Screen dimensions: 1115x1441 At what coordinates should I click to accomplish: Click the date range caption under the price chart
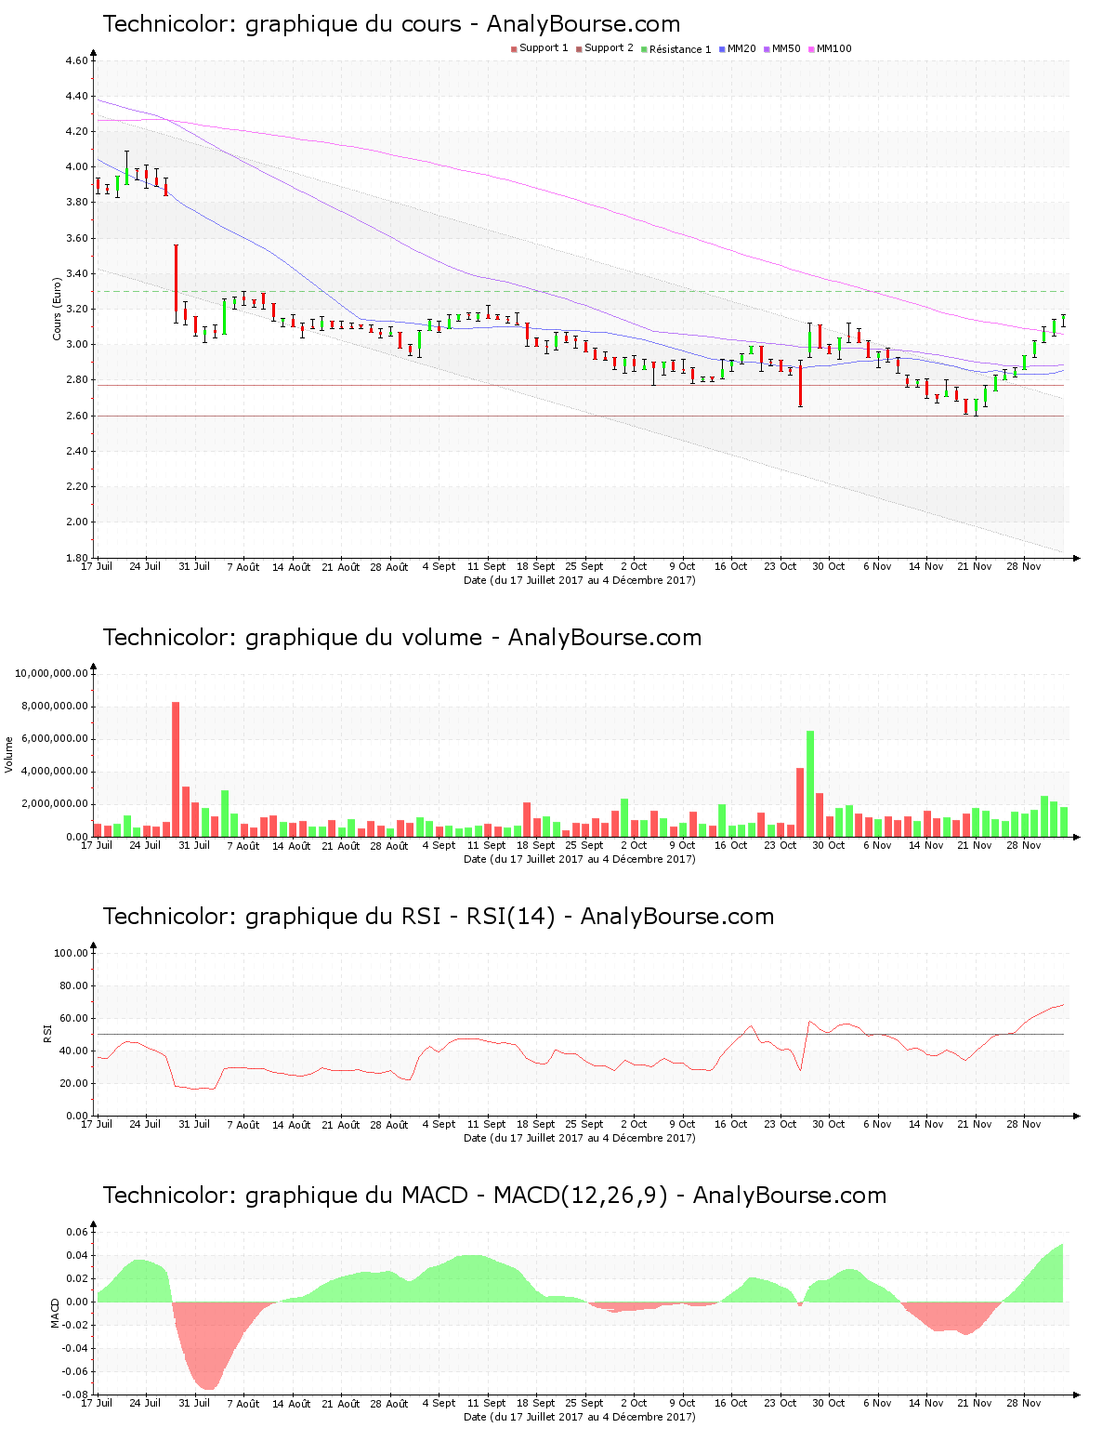[579, 580]
